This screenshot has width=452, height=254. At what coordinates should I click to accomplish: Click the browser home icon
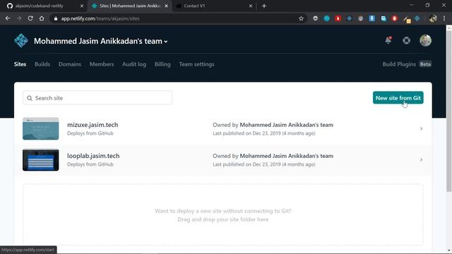point(42,18)
